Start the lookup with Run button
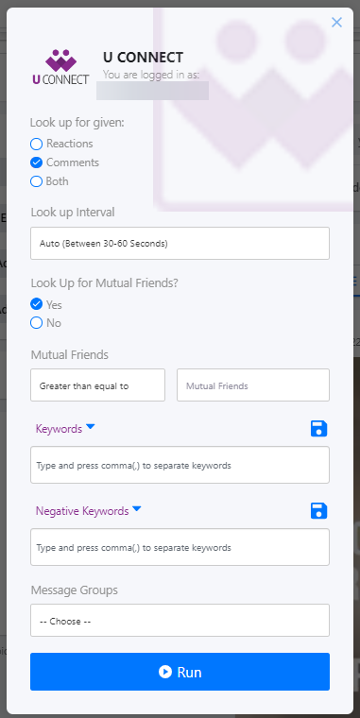The image size is (360, 718). (180, 672)
